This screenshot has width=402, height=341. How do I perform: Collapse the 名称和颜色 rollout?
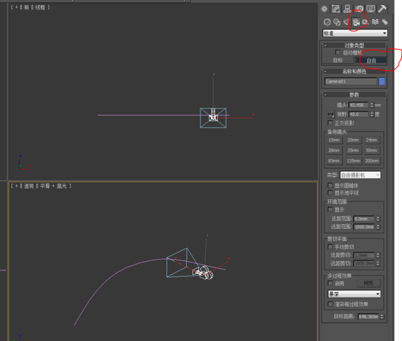point(354,72)
